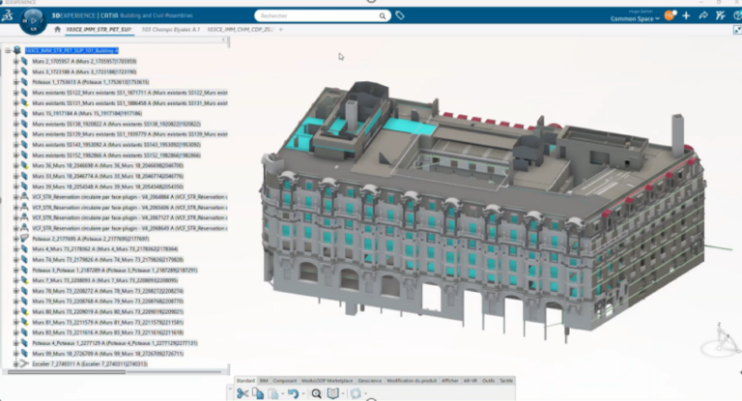Click the XYZ axis robot in viewport
Viewport: 742px width, 401px height.
coord(722,339)
